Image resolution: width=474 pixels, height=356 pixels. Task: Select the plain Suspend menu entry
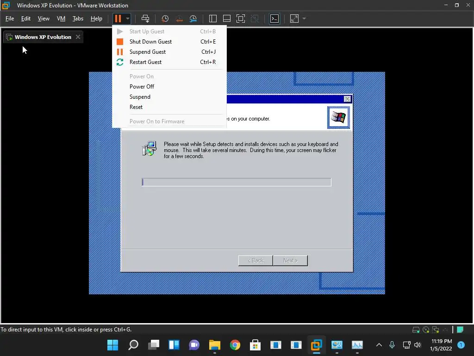pos(169,97)
